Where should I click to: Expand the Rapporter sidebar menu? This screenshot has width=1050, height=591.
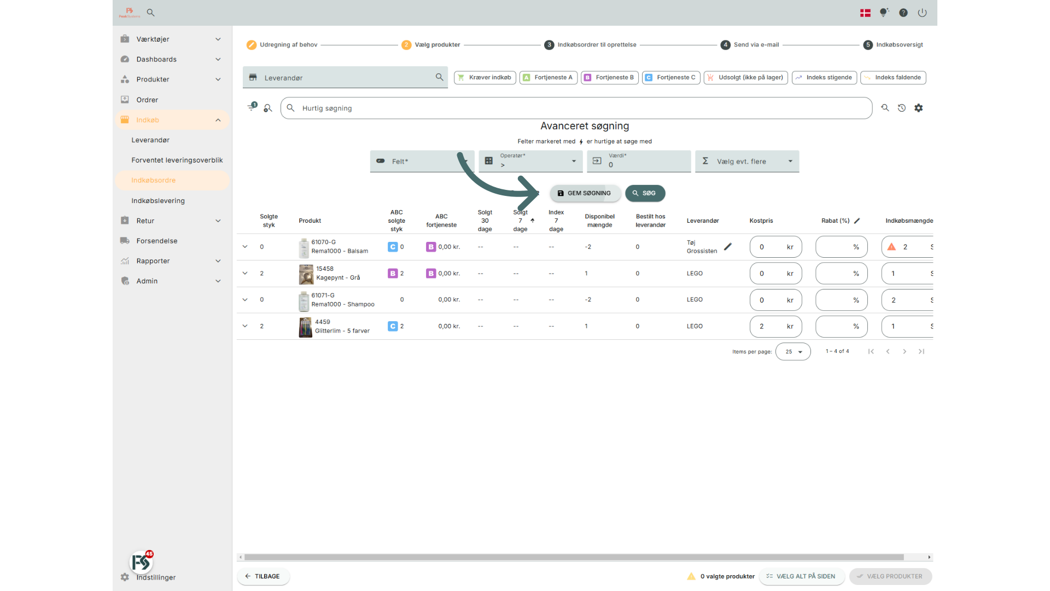[x=172, y=261]
